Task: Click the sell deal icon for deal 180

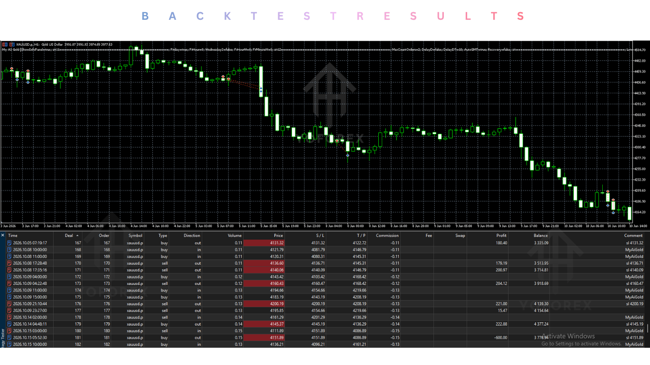Action: (9, 331)
